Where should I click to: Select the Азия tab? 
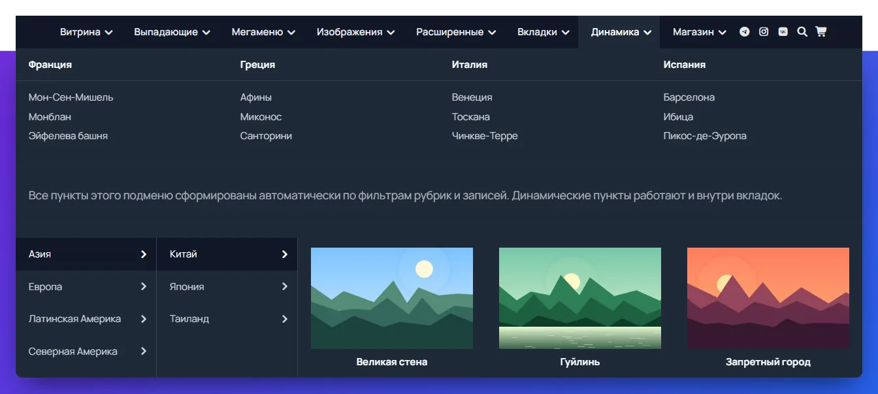[x=86, y=254]
